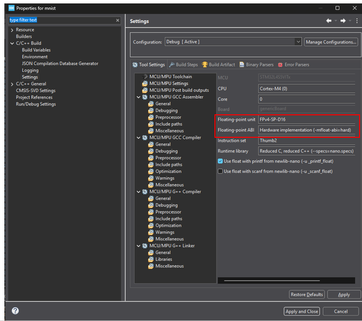Expand the C/C++ General tree node
The height and width of the screenshot is (321, 362).
pos(12,84)
